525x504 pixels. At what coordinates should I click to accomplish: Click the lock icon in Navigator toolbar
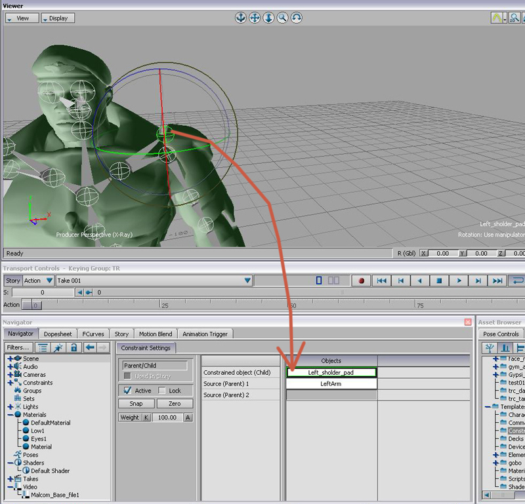click(x=74, y=347)
